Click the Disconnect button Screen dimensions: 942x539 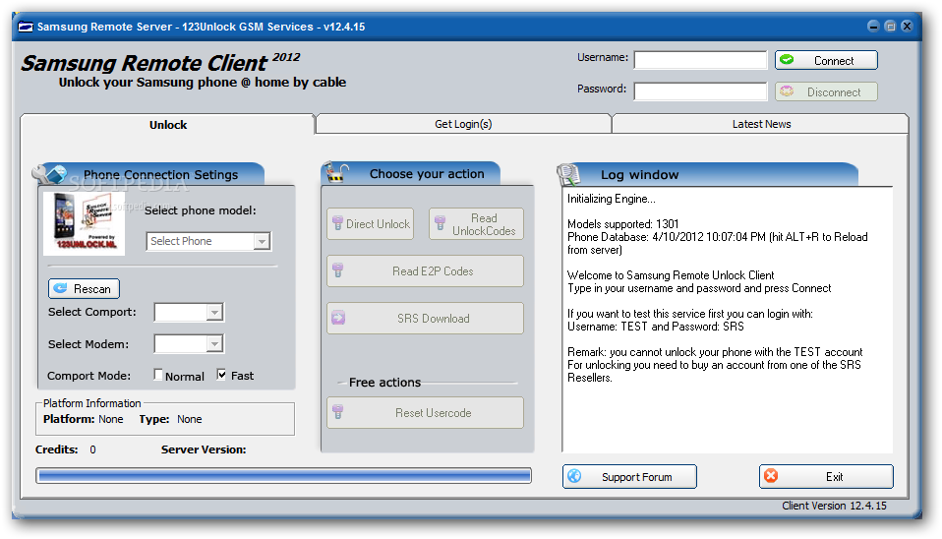tap(826, 91)
